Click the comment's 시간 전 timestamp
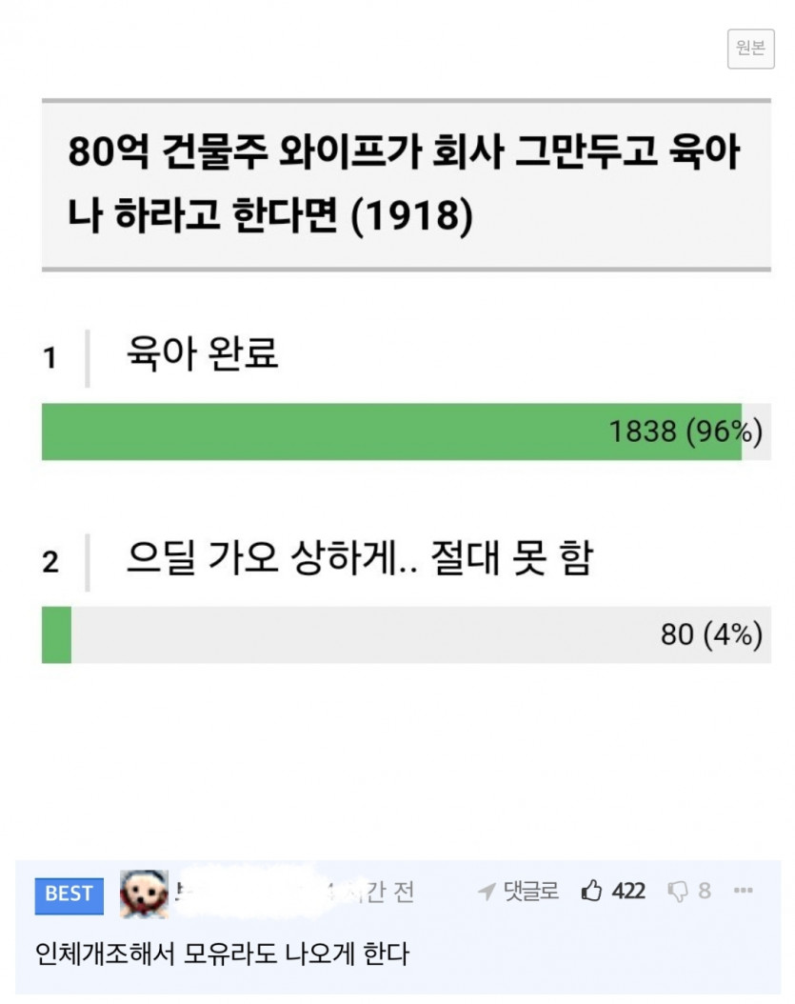795x1004 pixels. pos(379,893)
